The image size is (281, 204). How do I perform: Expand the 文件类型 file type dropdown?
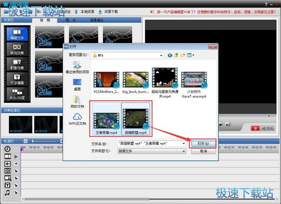tap(184, 151)
